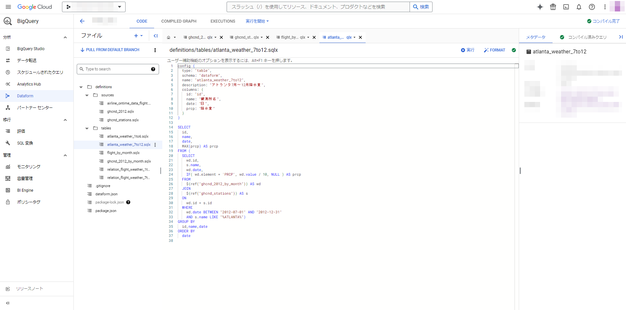Image resolution: width=626 pixels, height=310 pixels.
Task: Select the メタデータ tab
Action: pos(536,37)
